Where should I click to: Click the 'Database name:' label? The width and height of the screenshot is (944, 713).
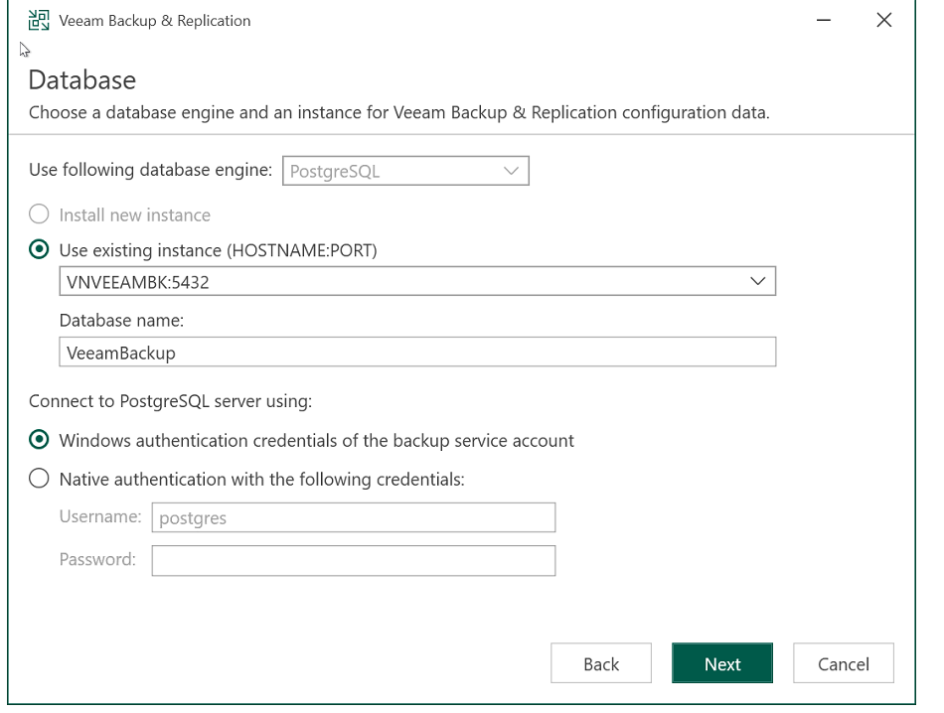(x=121, y=320)
